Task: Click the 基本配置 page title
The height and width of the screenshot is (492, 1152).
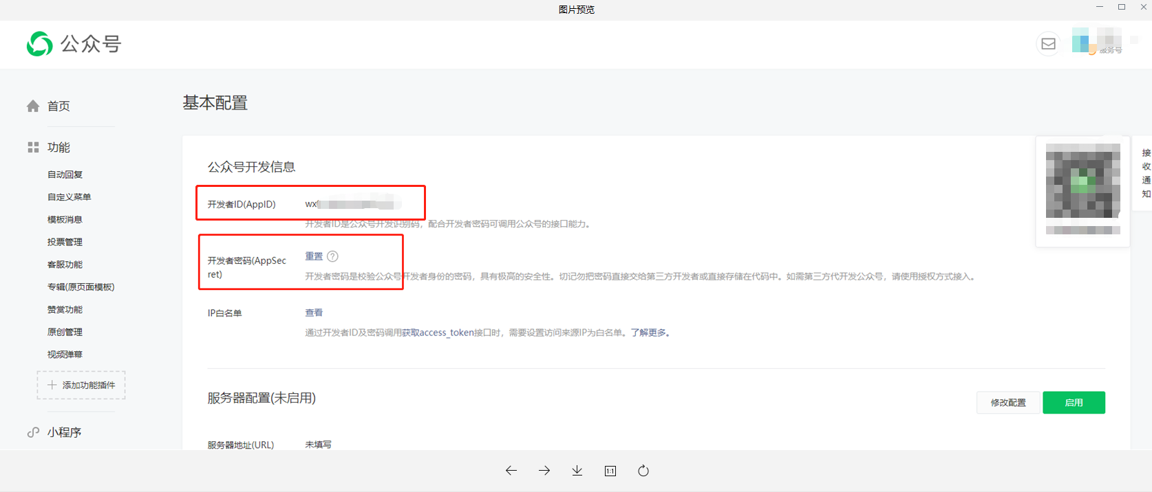Action: click(215, 103)
